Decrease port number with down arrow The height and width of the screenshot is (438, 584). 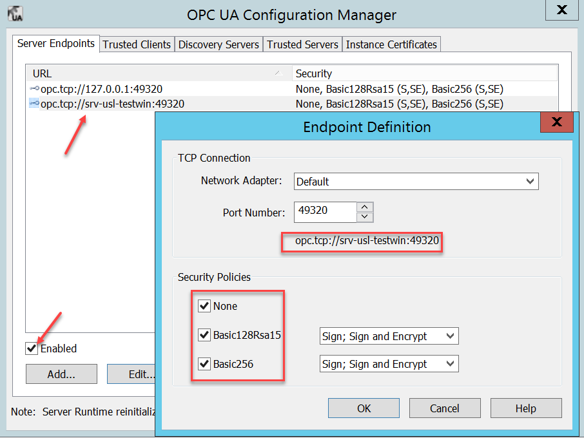365,217
